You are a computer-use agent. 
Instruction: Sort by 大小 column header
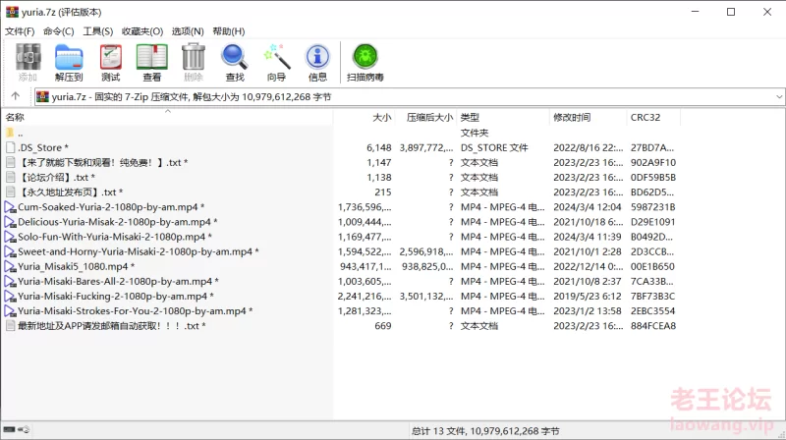click(x=365, y=117)
